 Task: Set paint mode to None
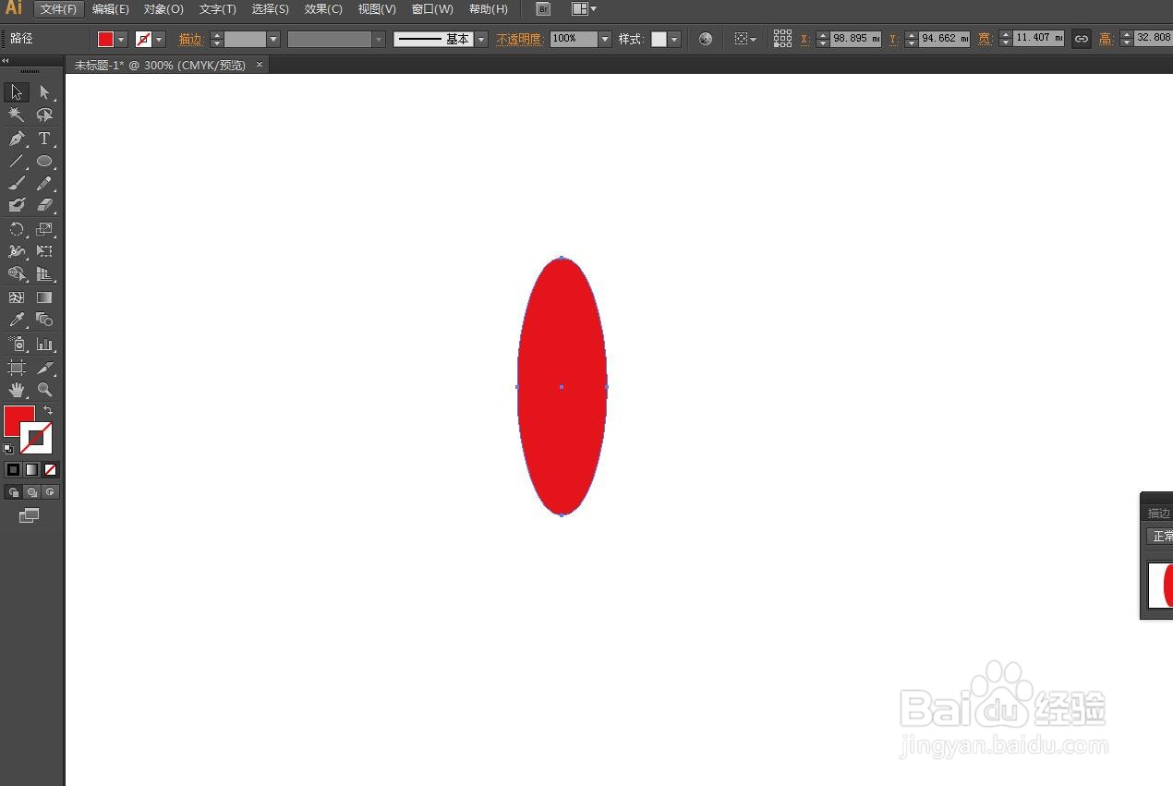pos(51,469)
